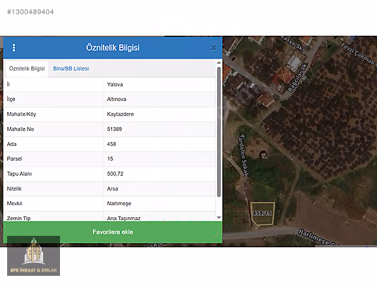Image resolution: width=377 pixels, height=283 pixels.
Task: Click the Zemin Tip value Ana Taşınmaz
Action: [x=124, y=218]
